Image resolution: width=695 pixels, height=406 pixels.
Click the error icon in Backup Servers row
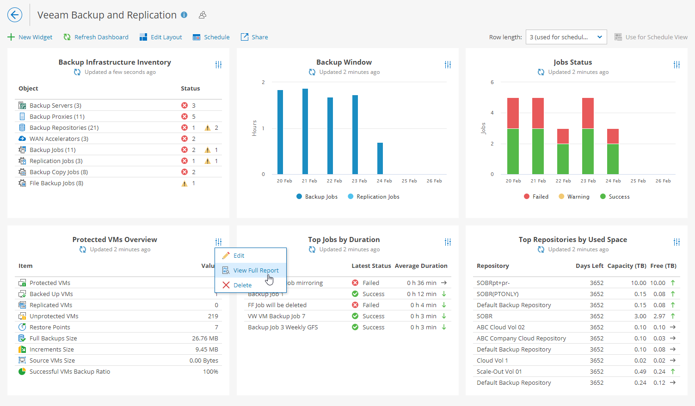click(185, 105)
